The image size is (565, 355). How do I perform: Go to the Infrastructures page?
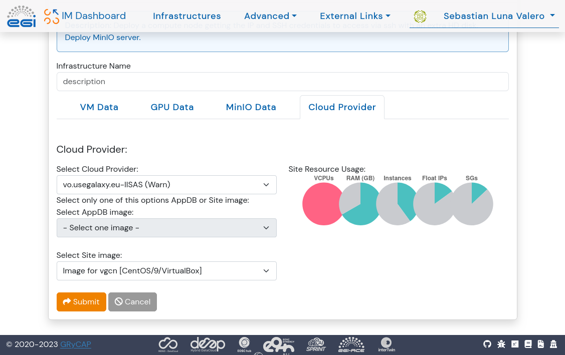186,16
